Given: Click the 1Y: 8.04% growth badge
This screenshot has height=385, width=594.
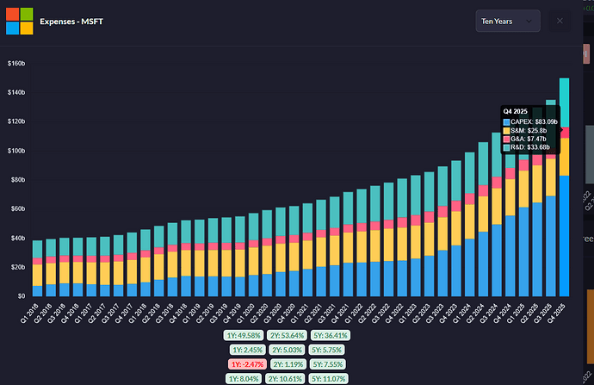Looking at the screenshot, I should pyautogui.click(x=244, y=379).
